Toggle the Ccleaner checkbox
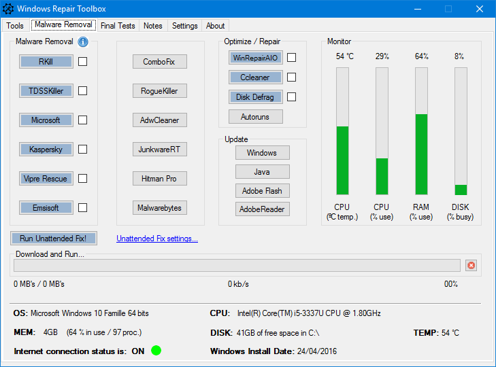Screen dimensions: 496x367 coord(291,77)
